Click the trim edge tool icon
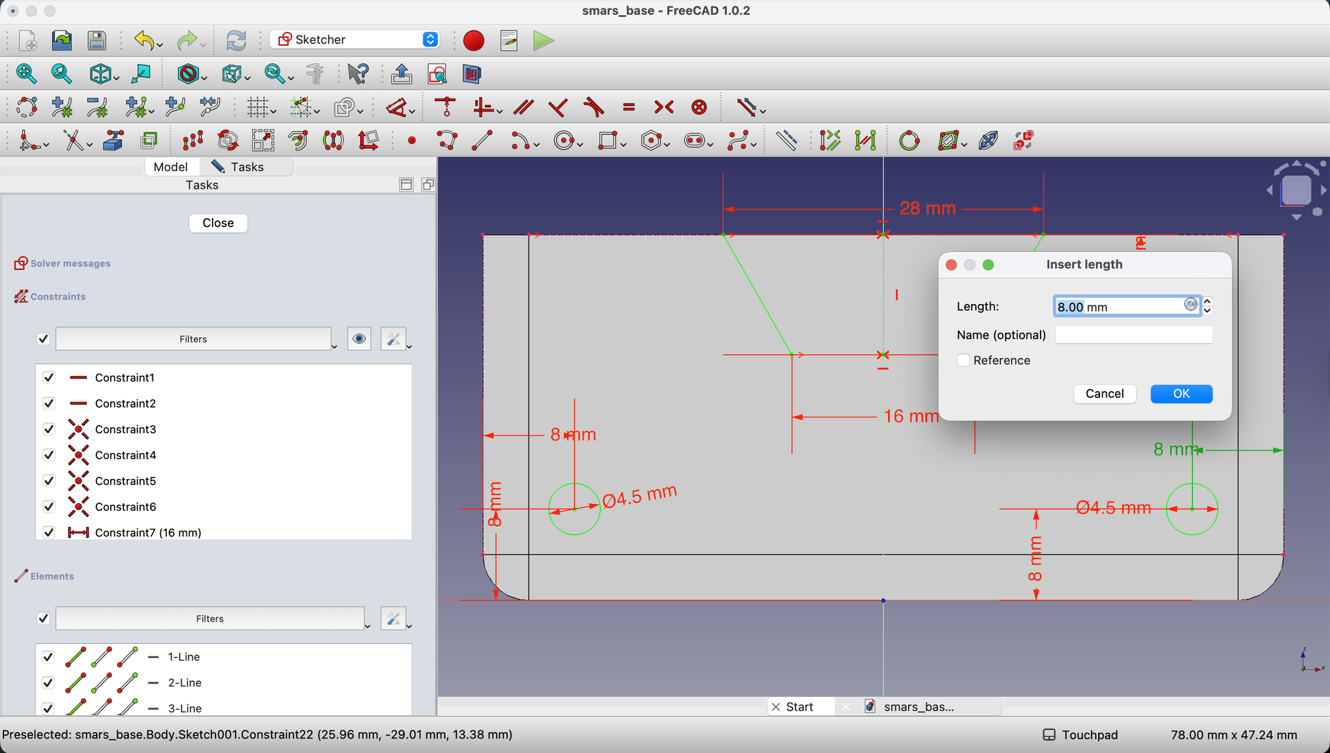Viewport: 1330px width, 753px height. point(73,141)
